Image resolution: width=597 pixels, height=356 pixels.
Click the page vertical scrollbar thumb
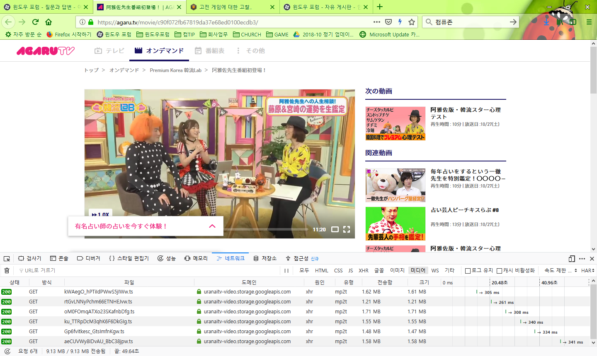tap(593, 70)
